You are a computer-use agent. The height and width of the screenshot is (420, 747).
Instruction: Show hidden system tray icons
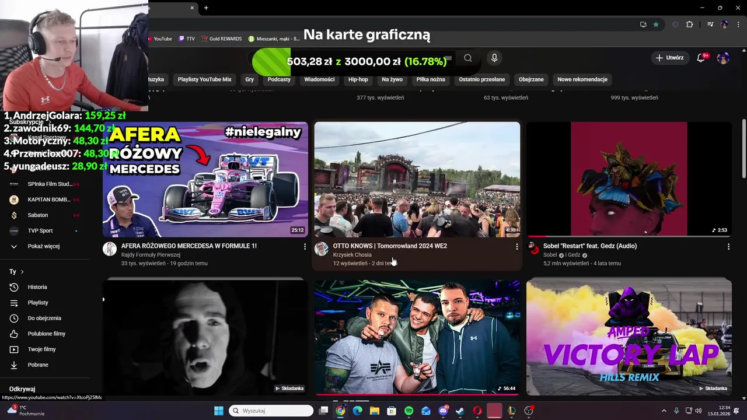coord(664,411)
